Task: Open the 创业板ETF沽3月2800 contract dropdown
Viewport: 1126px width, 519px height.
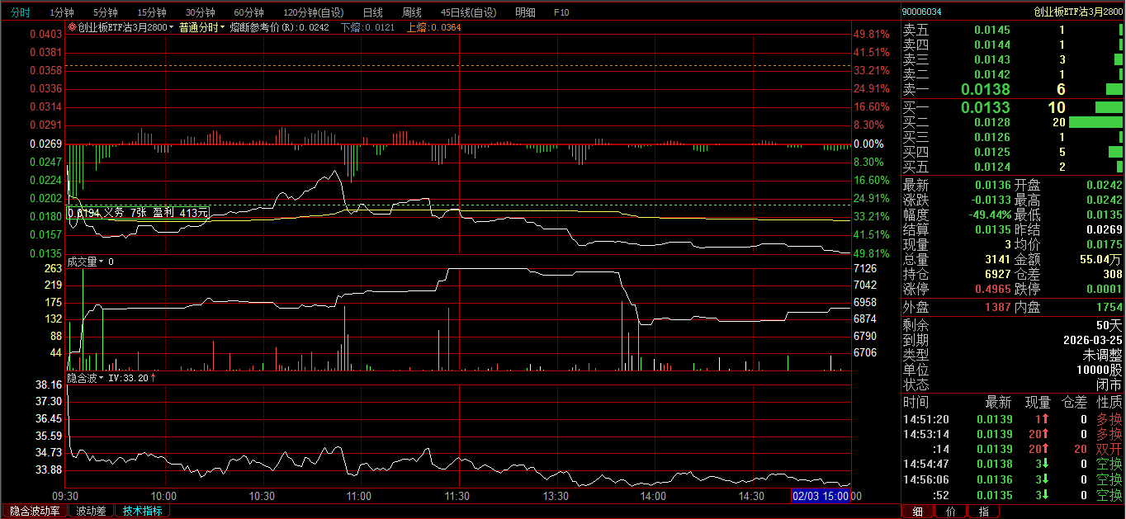Action: click(172, 27)
